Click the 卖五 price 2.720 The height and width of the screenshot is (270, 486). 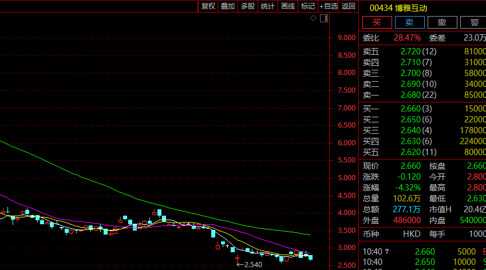[410, 51]
